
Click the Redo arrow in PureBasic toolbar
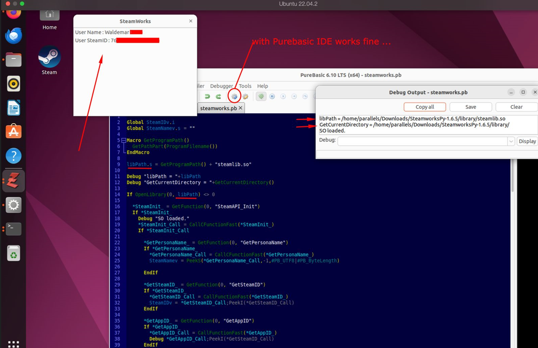(x=218, y=96)
